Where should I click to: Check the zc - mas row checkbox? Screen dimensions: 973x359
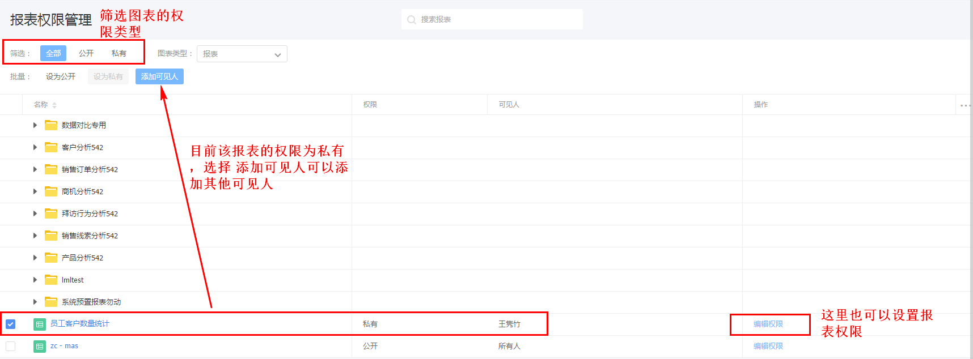point(10,347)
